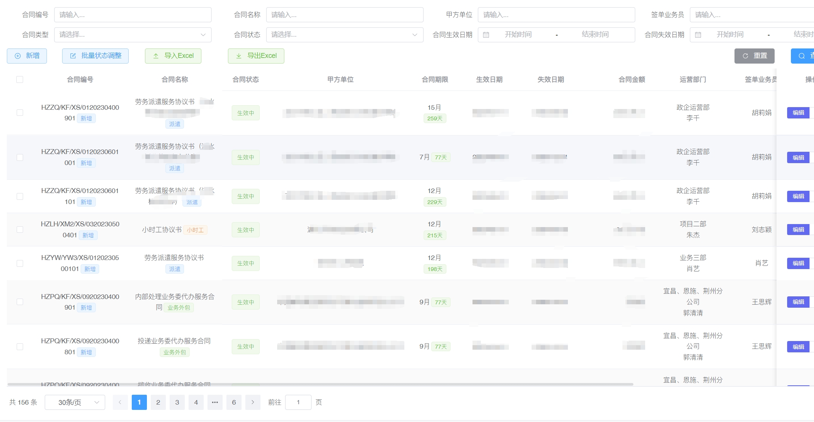
Task: Click calendar icon in 合同失效日期 field
Action: pos(698,35)
